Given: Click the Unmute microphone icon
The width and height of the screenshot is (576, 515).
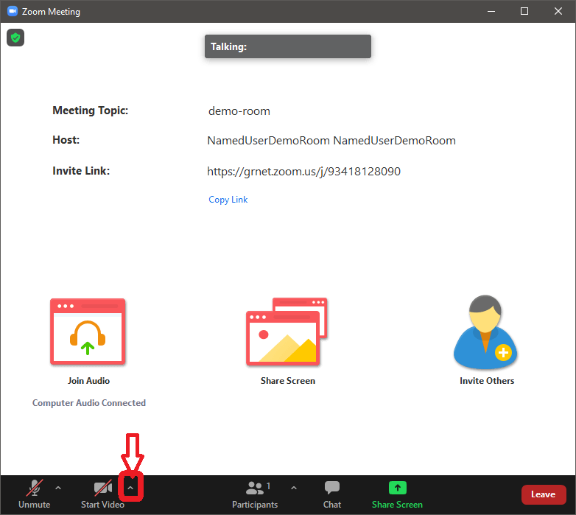Looking at the screenshot, I should coord(34,488).
